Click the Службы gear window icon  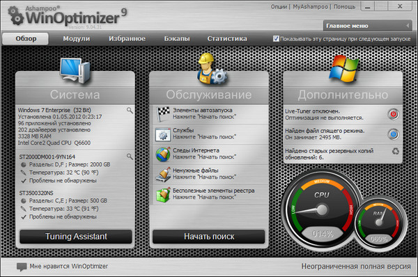point(163,135)
